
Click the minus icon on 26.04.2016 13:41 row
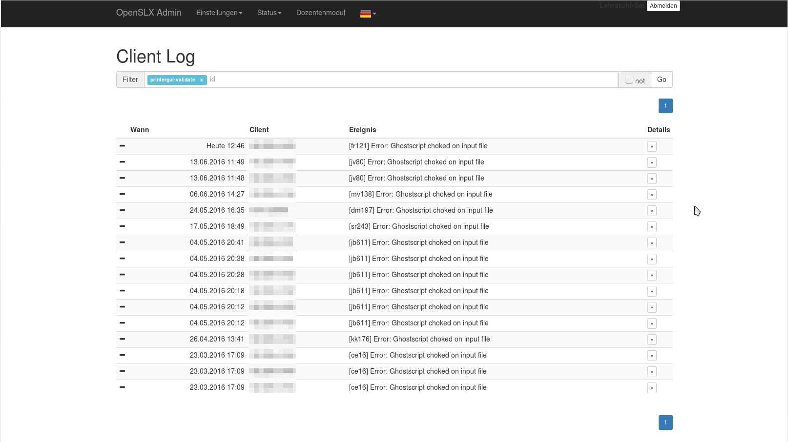(x=123, y=339)
